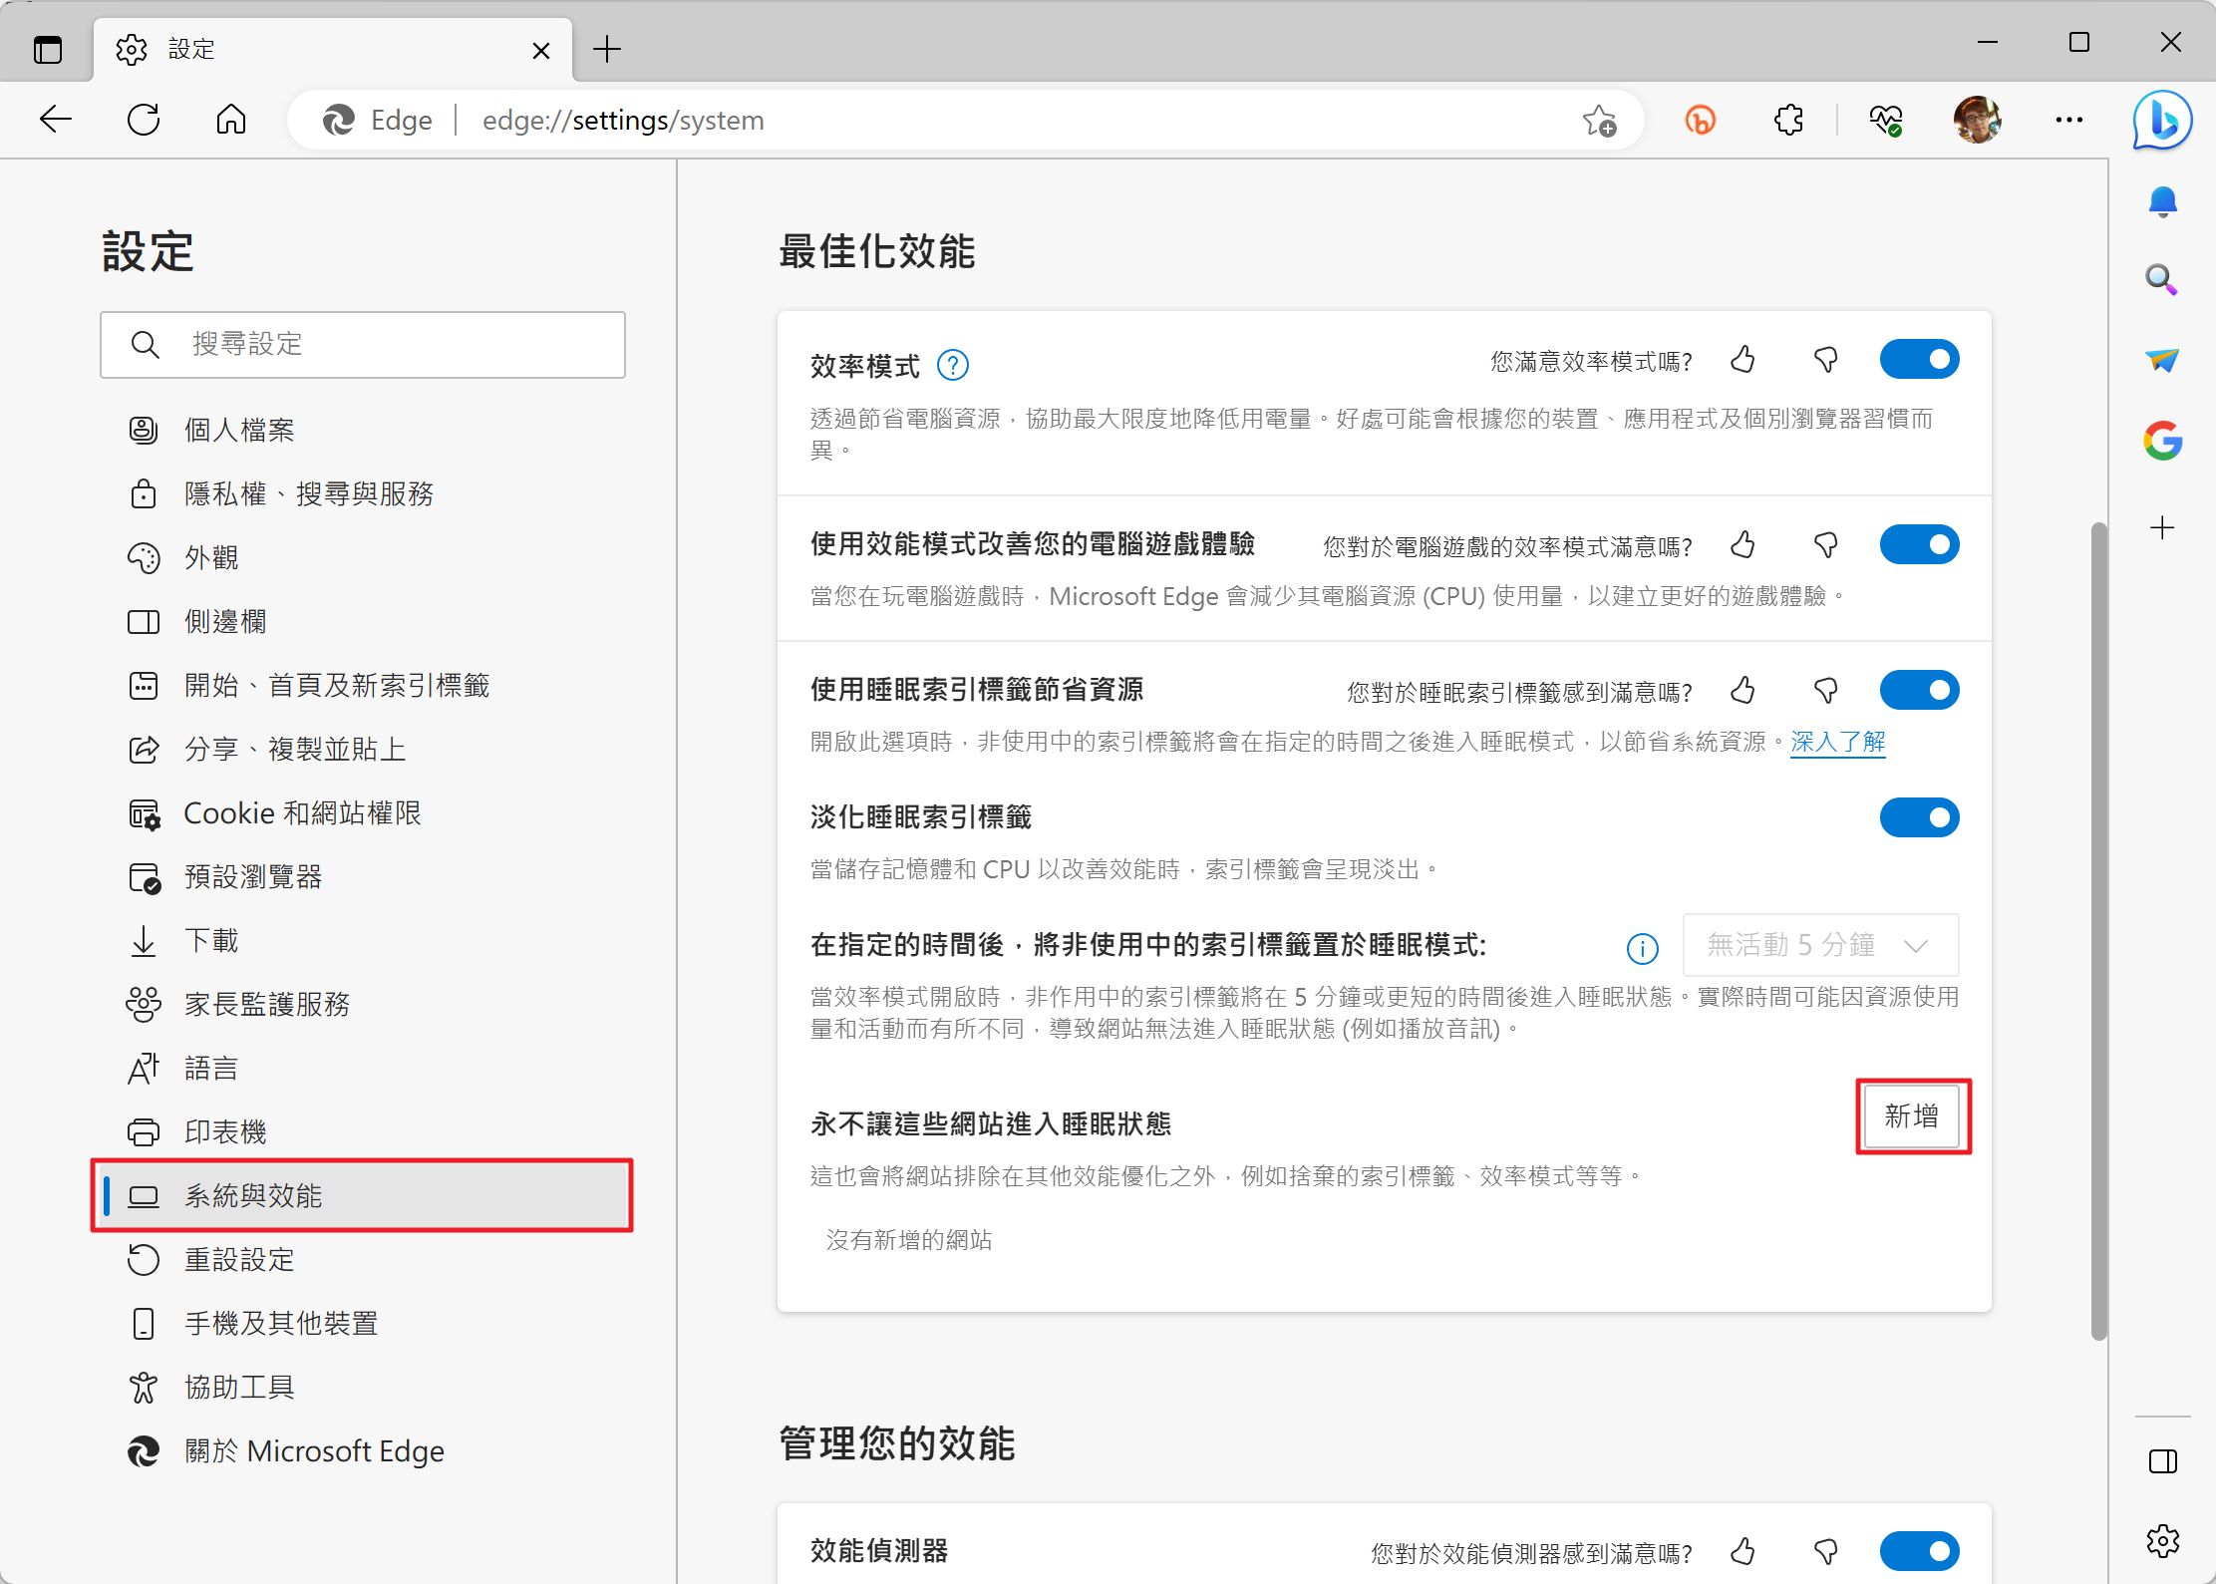2216x1584 pixels.
Task: Add this page to favorites star icon
Action: (1599, 121)
